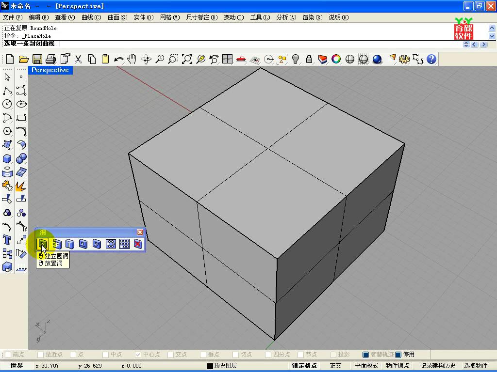Click the padlock Lock icon
Viewport: 497px width, 372px height.
click(x=309, y=59)
